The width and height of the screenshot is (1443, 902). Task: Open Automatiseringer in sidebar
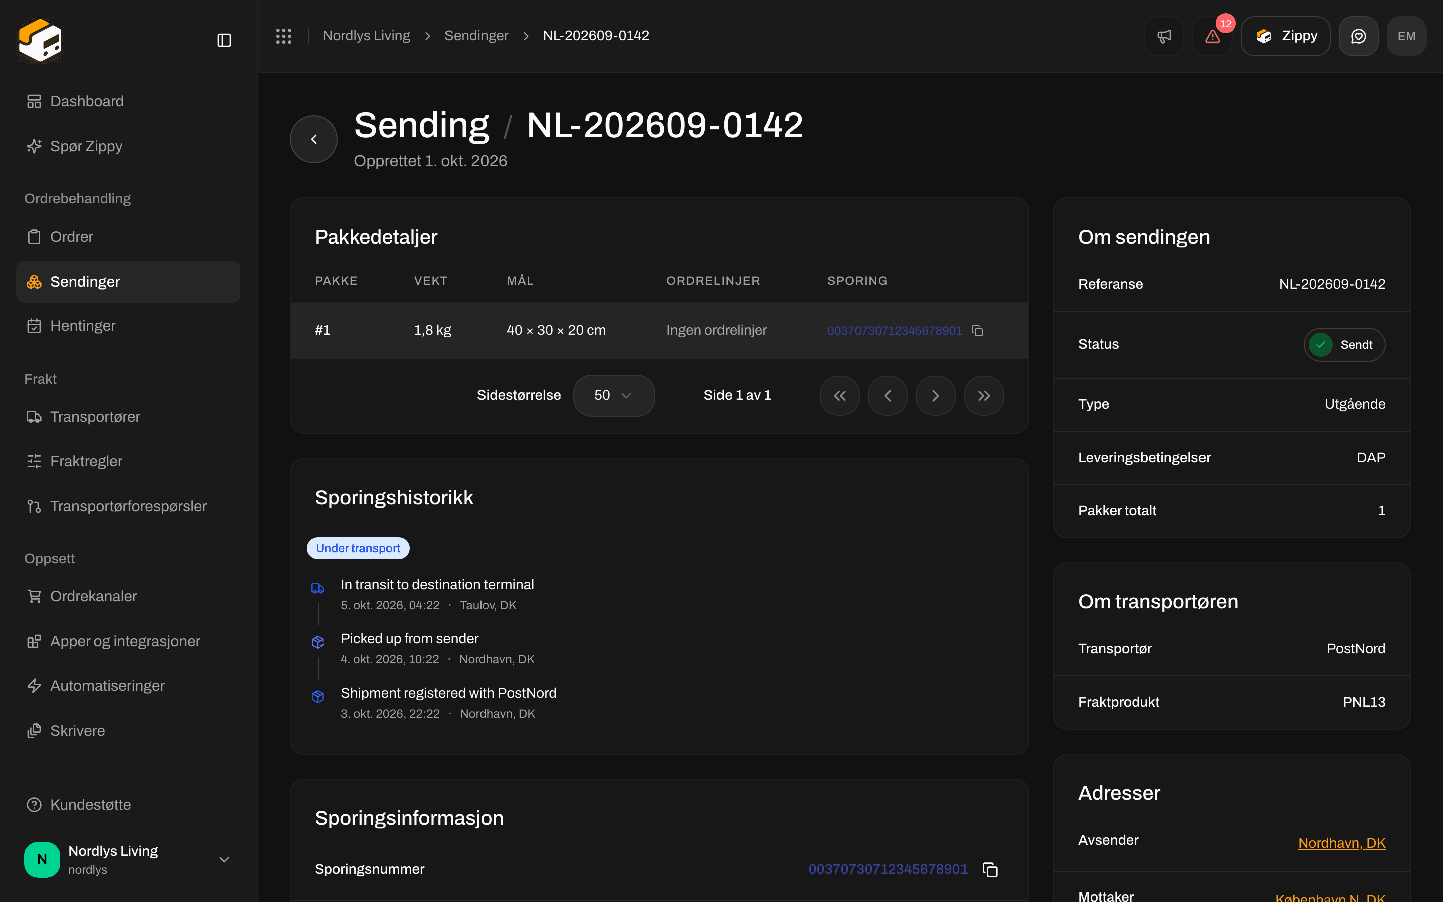[x=128, y=686]
